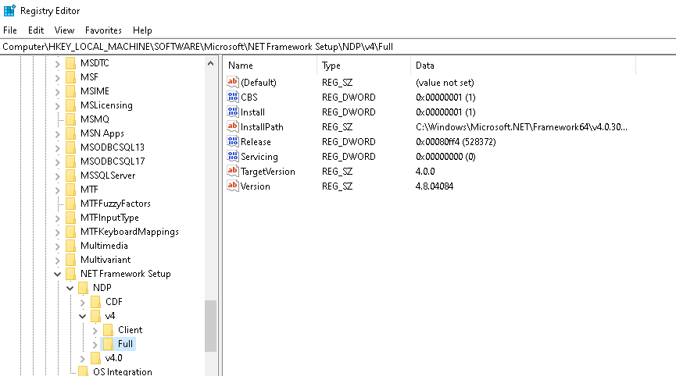
Task: Click the Release DWORD value icon
Action: tap(233, 141)
